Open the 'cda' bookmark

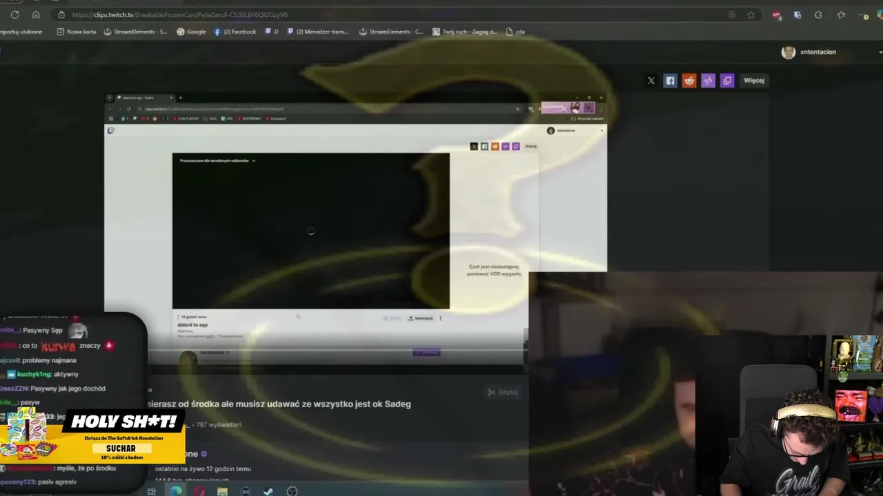point(515,32)
